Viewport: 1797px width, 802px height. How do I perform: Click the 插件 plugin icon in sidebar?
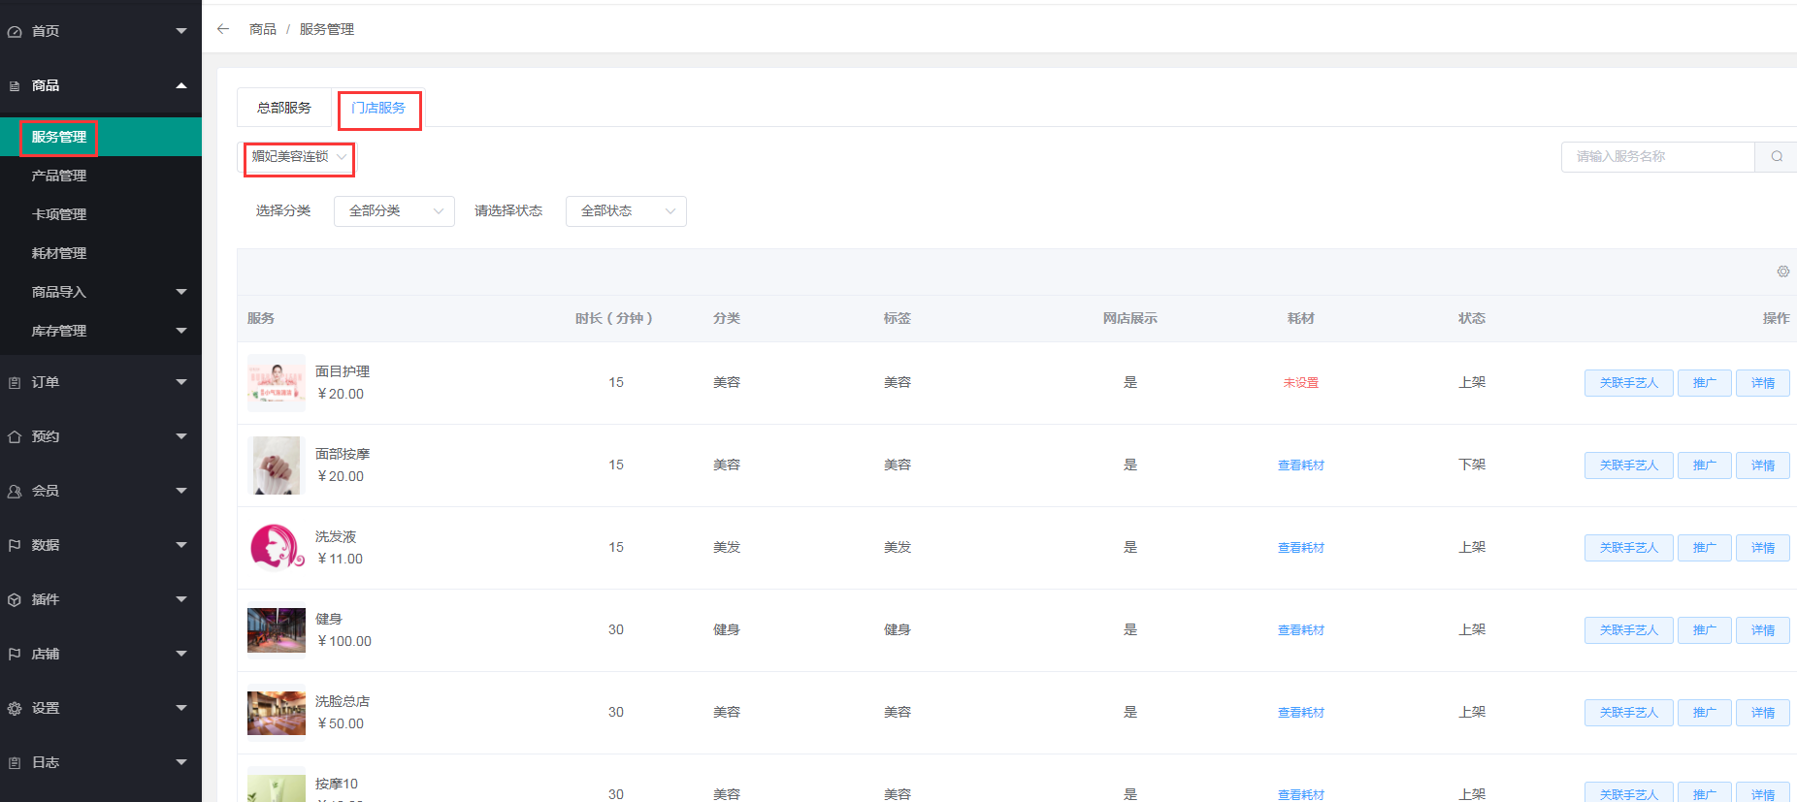[15, 600]
